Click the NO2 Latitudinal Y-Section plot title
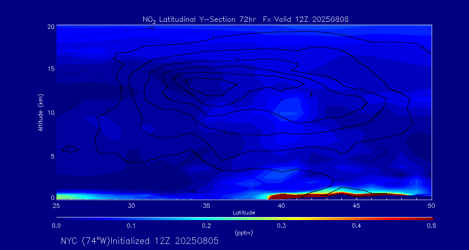This screenshot has width=469, height=250. pyautogui.click(x=245, y=19)
